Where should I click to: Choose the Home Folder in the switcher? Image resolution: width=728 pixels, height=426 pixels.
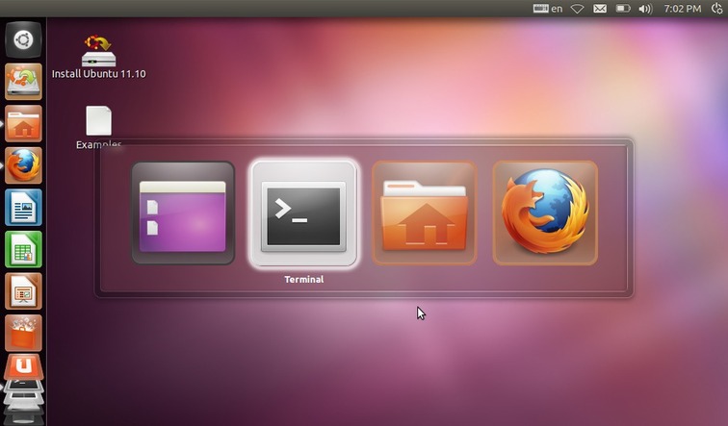click(425, 213)
